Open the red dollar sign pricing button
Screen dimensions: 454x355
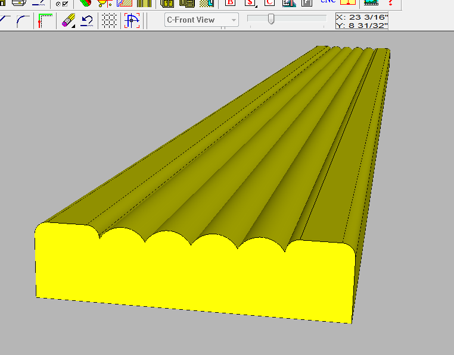point(250,2)
